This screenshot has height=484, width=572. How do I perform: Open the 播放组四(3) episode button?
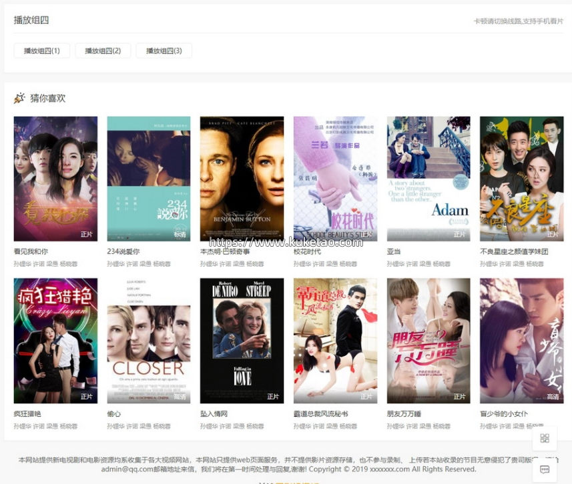pos(164,51)
